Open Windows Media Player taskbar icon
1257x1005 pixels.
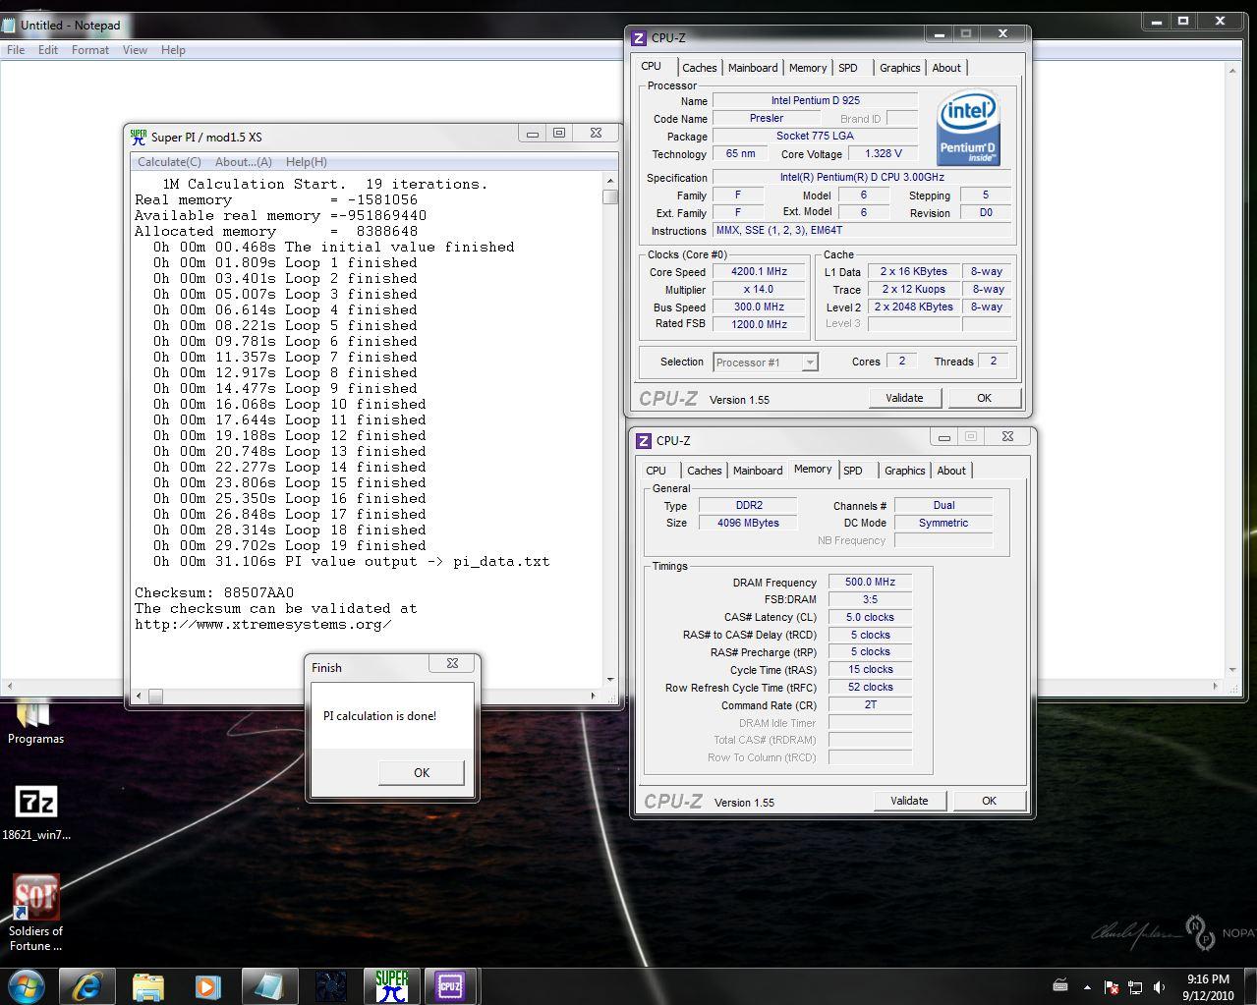(x=207, y=985)
